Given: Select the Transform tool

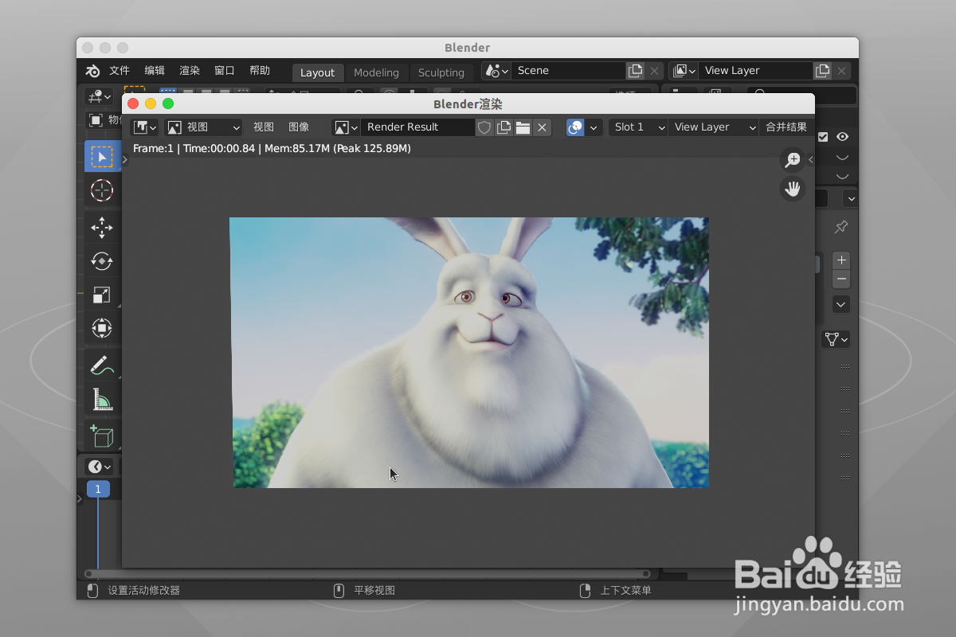Looking at the screenshot, I should (x=102, y=328).
